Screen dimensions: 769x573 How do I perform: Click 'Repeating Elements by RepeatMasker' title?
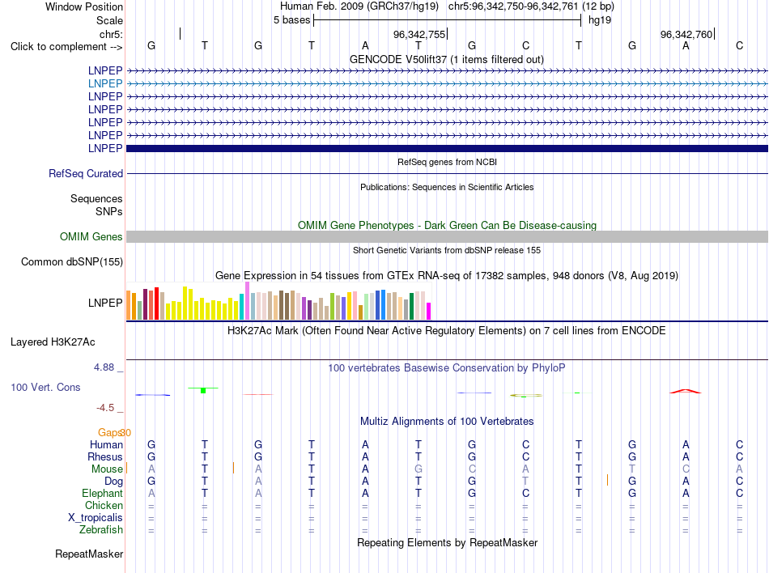[447, 542]
